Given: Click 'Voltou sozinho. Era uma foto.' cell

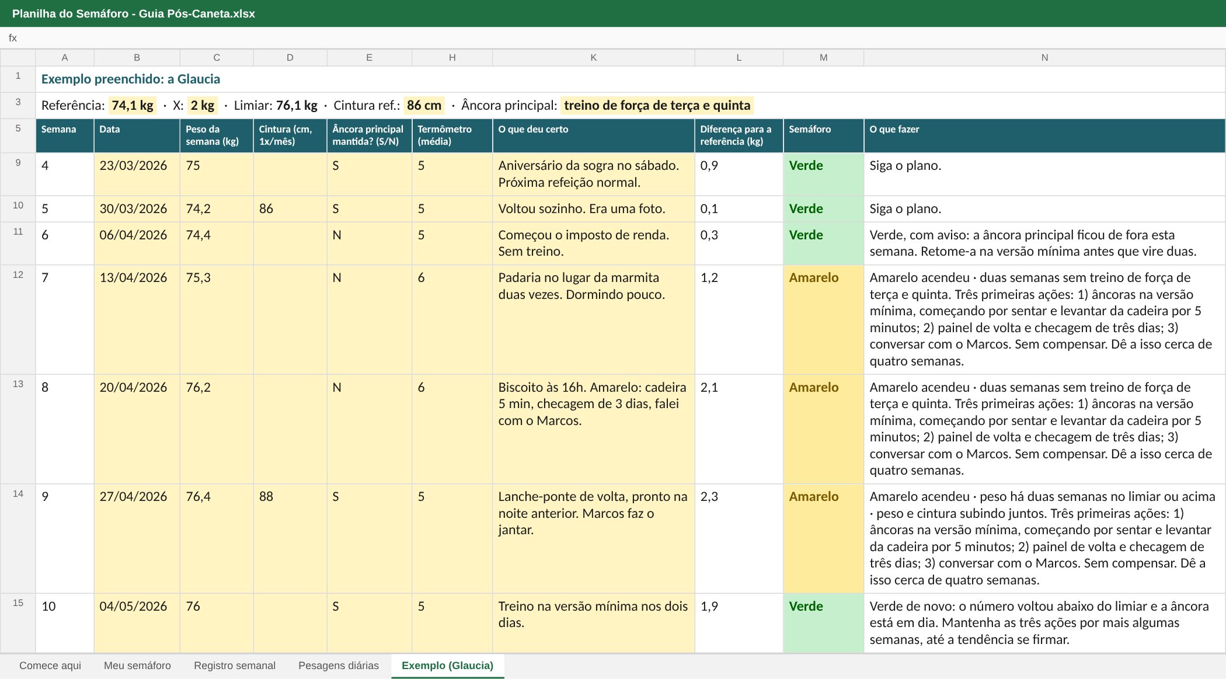Looking at the screenshot, I should point(594,209).
